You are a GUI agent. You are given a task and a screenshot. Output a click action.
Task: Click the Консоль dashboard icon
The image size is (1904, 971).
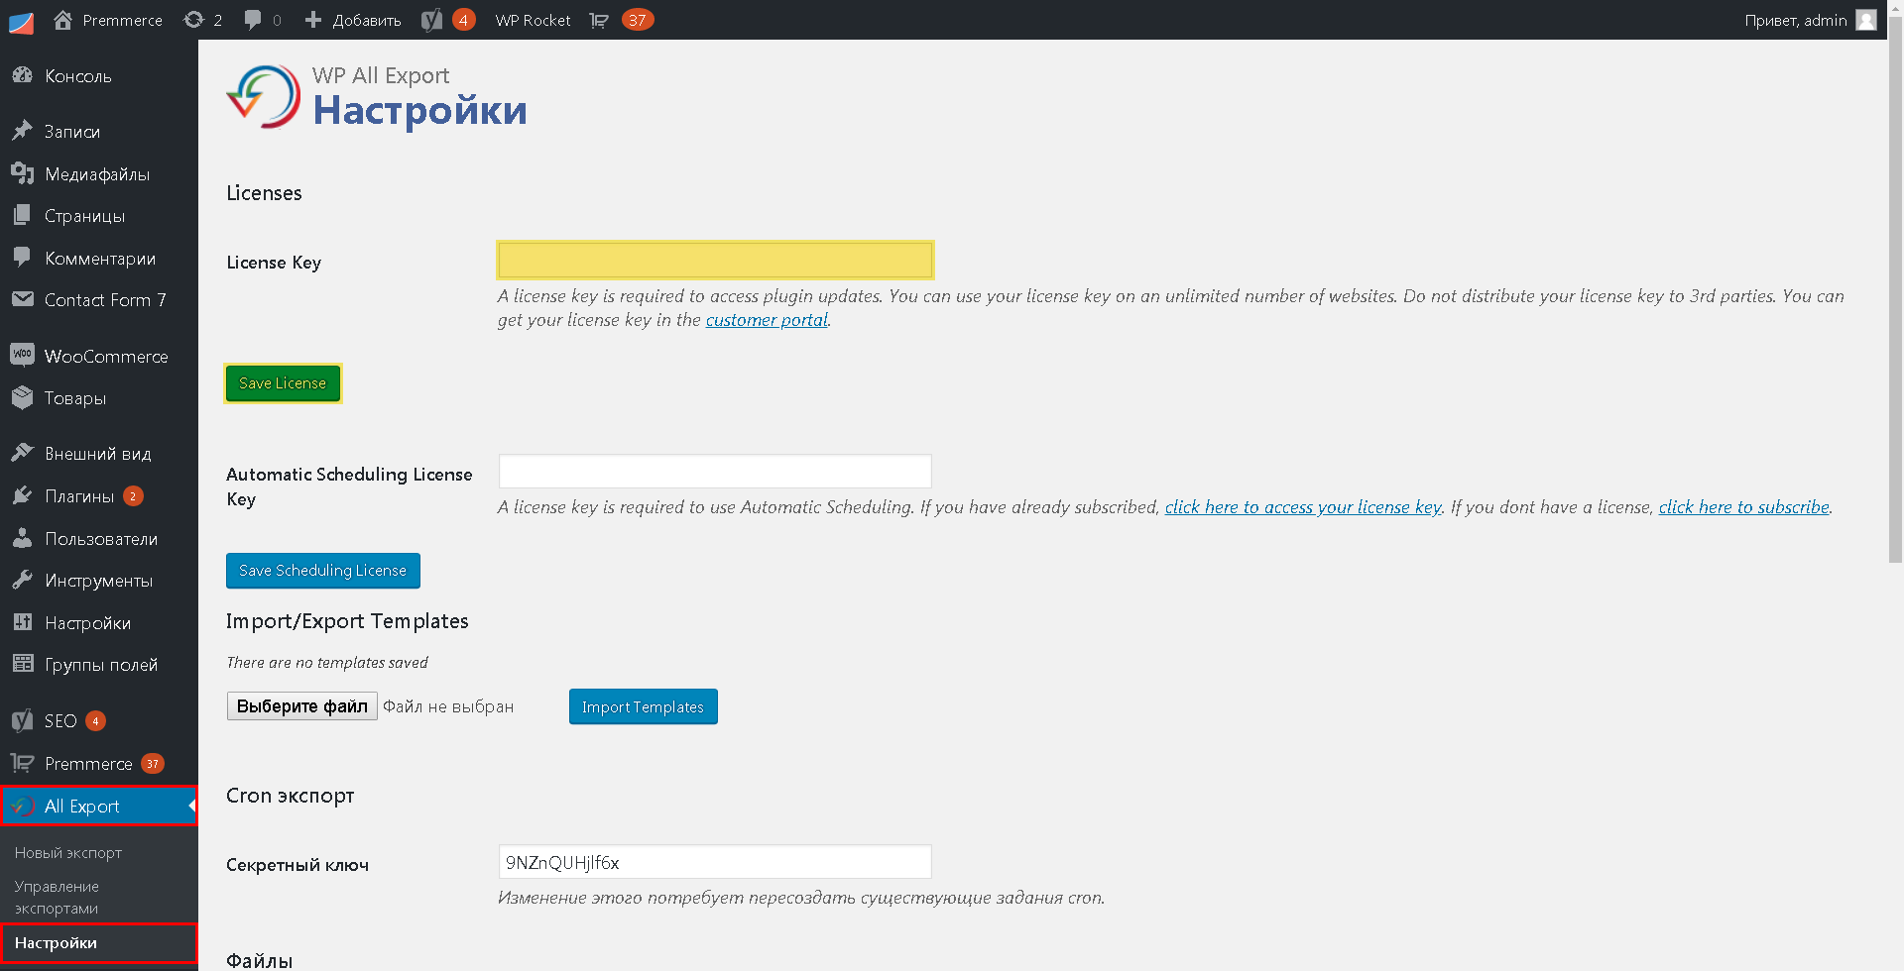[x=22, y=76]
